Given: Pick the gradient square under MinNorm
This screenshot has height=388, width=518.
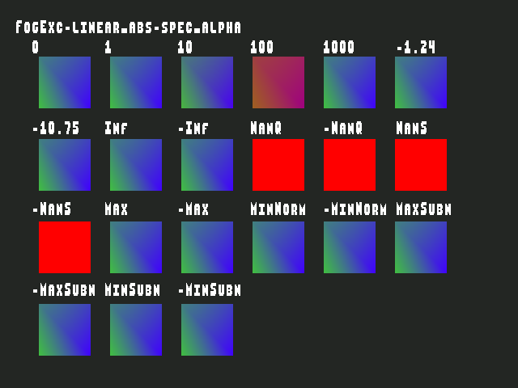Looking at the screenshot, I should point(278,247).
